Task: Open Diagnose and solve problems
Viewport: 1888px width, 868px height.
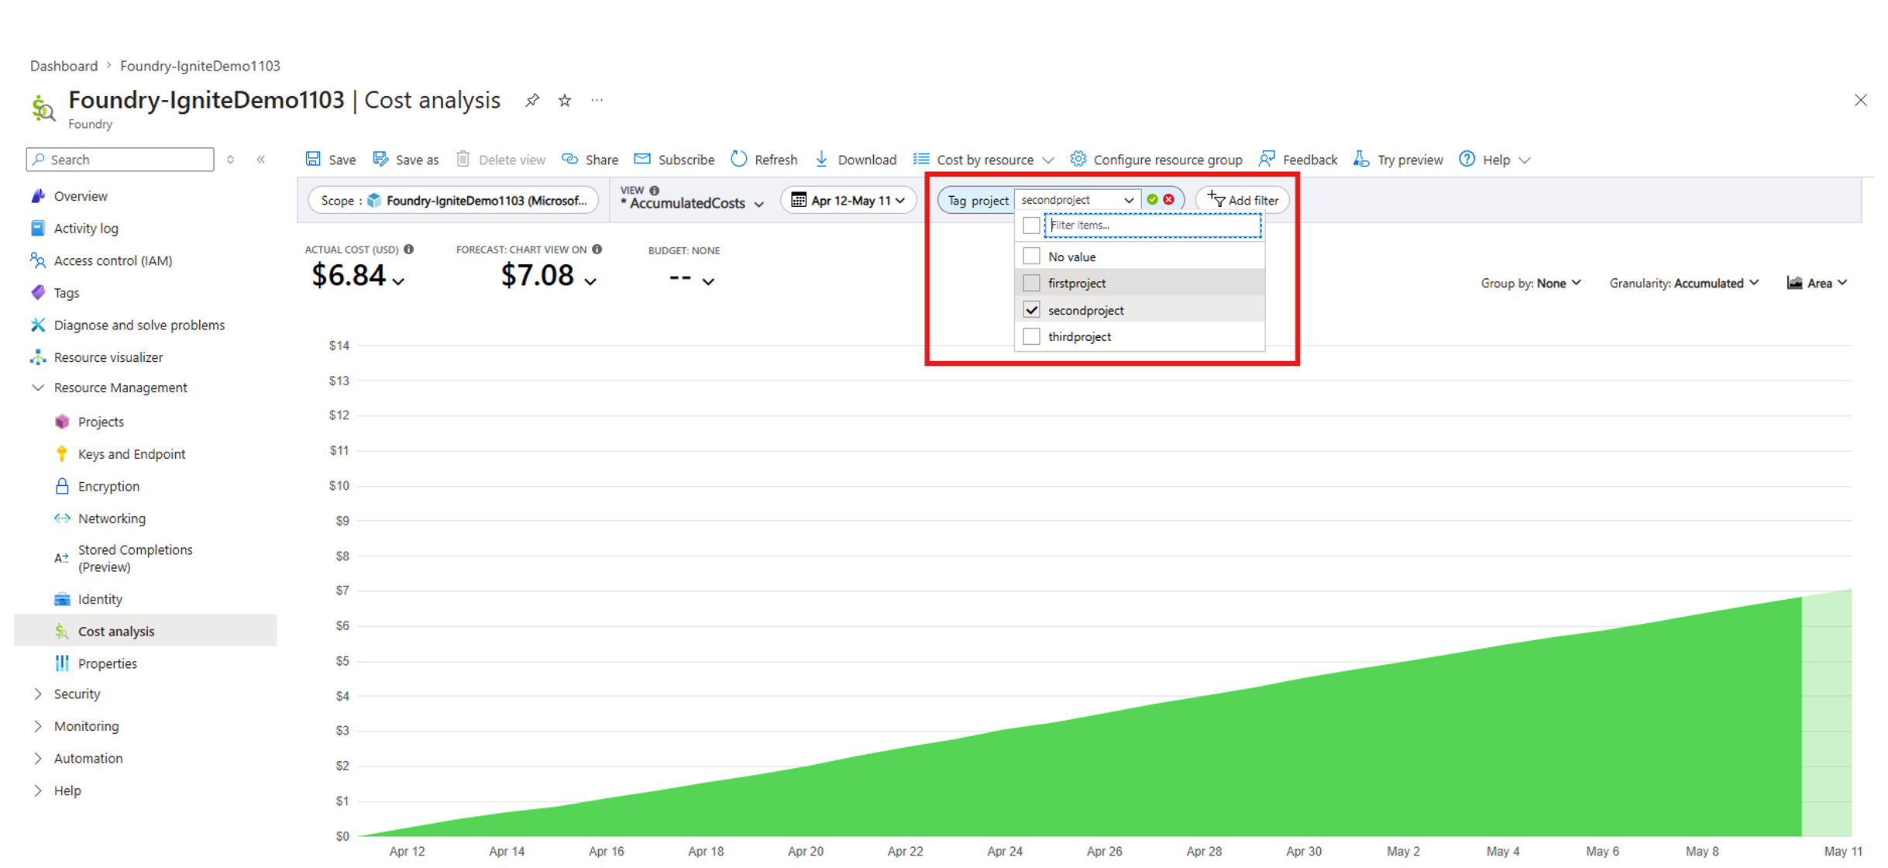Action: [x=139, y=325]
